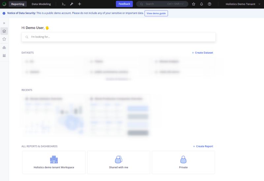Image resolution: width=264 pixels, height=181 pixels.
Task: Open the chart icon in the sidebar
Action: pos(4,55)
